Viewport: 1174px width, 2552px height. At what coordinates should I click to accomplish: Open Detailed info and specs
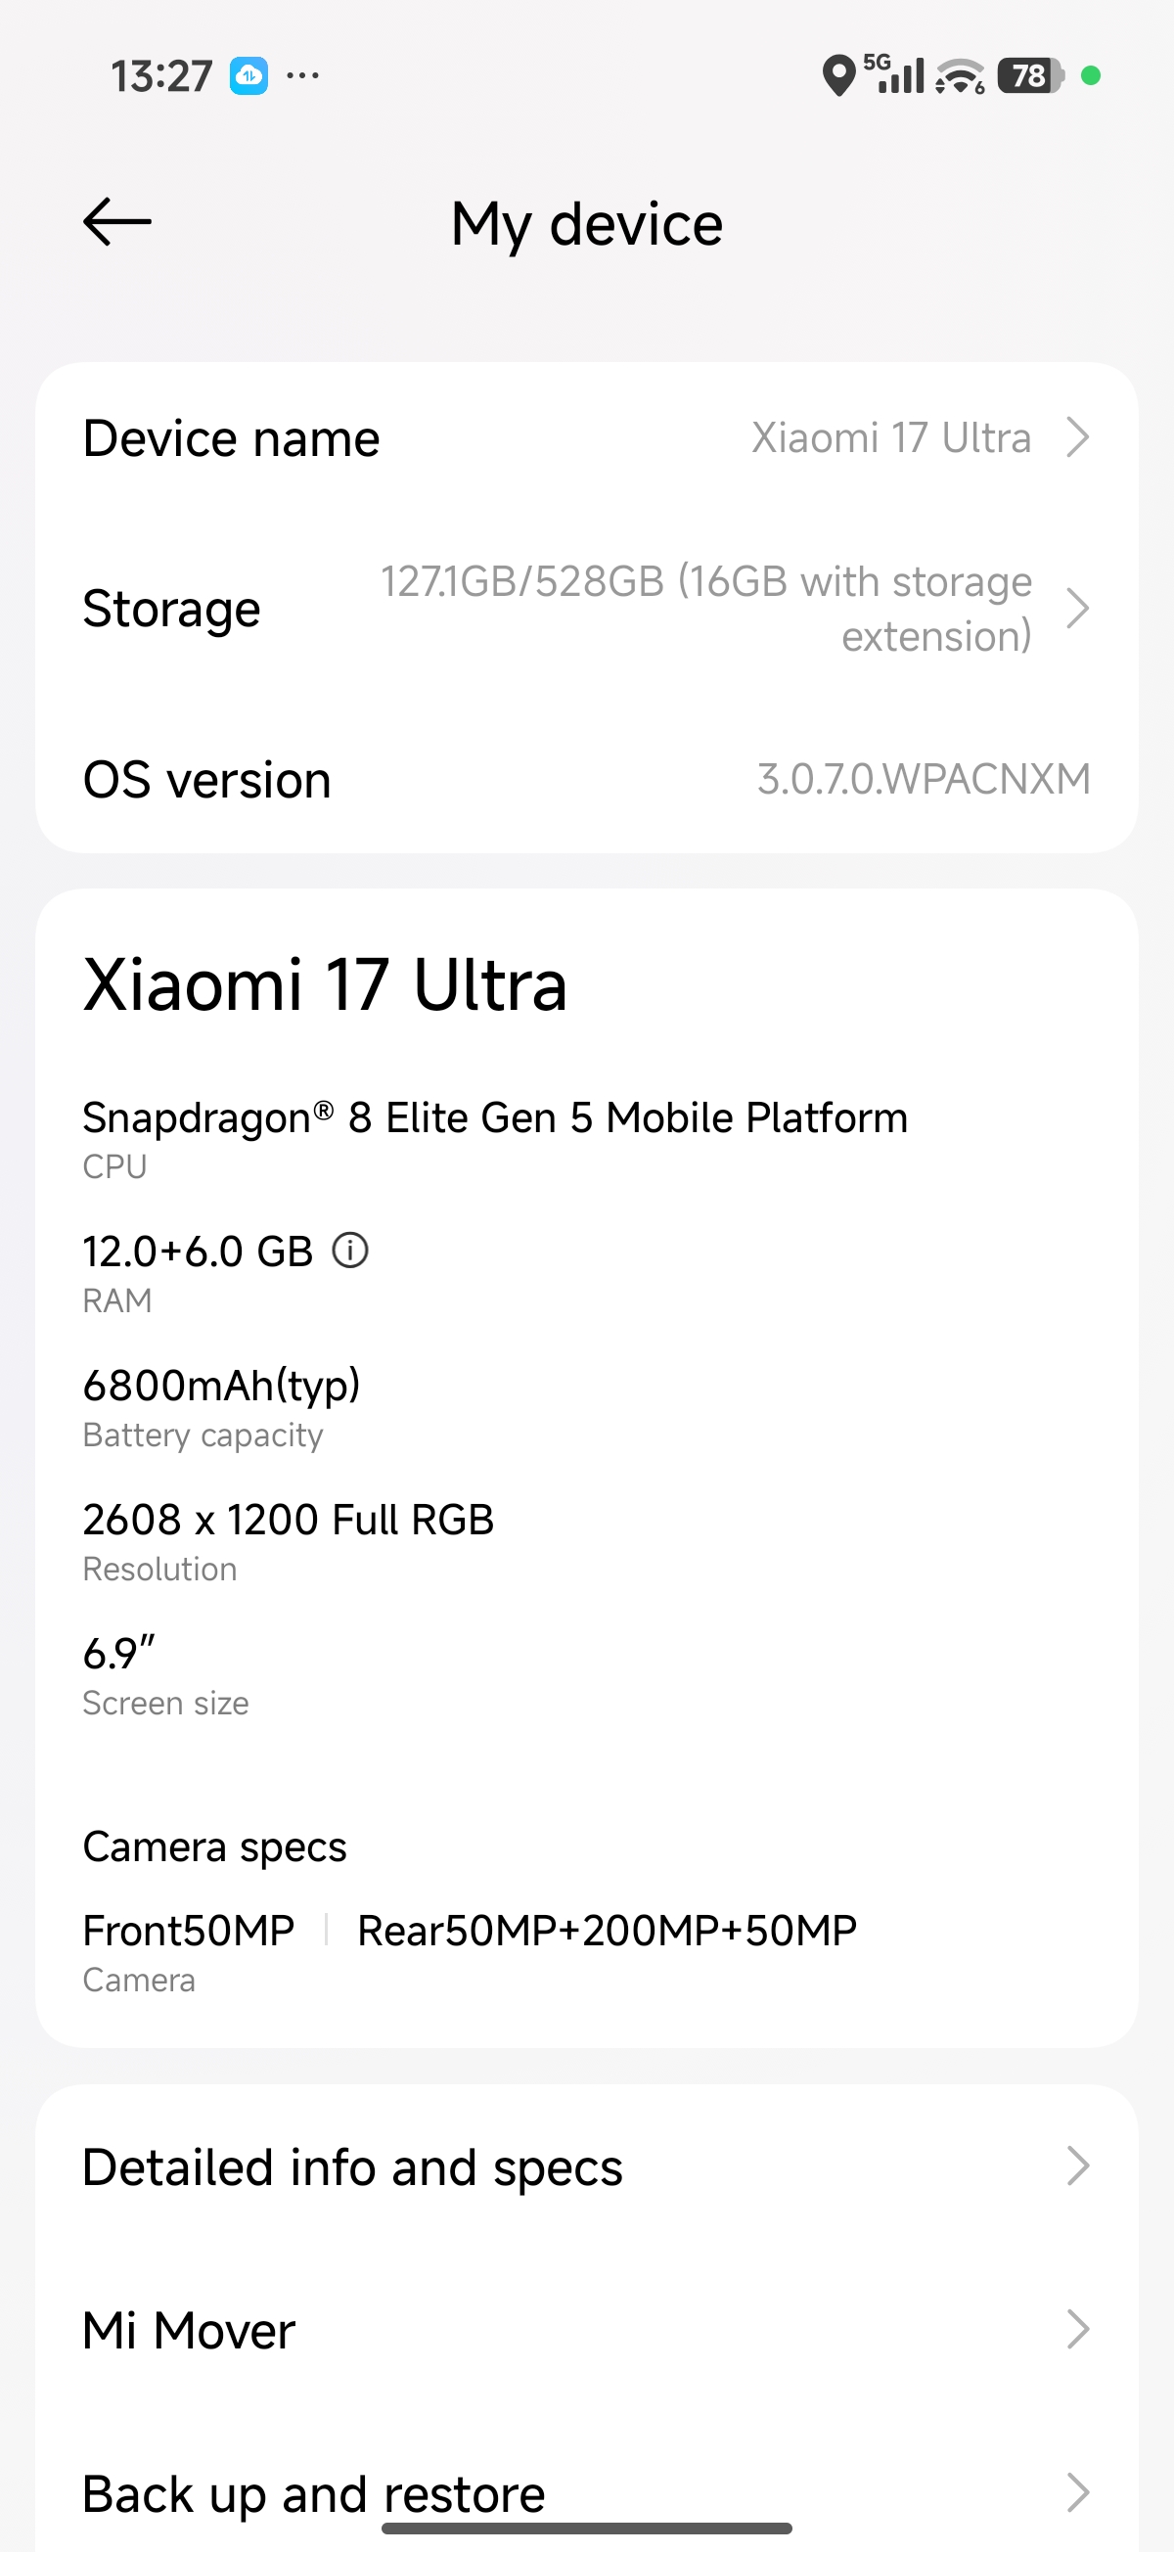(x=353, y=2166)
